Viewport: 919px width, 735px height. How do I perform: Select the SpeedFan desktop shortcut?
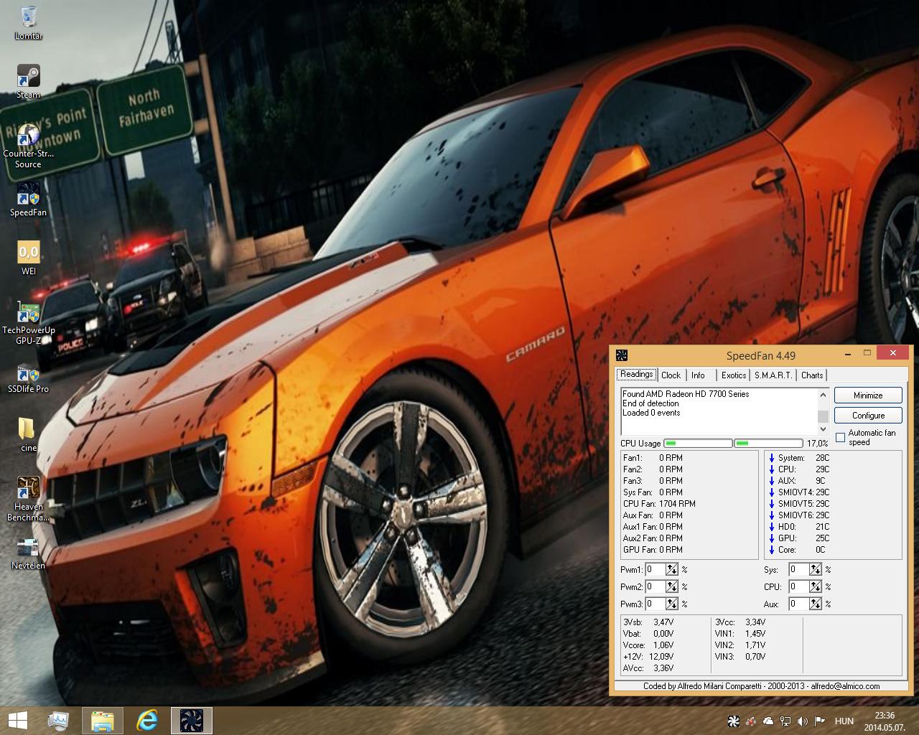28,199
